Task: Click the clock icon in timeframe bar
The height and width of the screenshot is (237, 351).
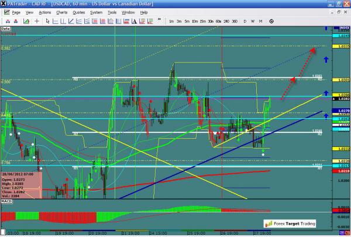Action: [271, 22]
